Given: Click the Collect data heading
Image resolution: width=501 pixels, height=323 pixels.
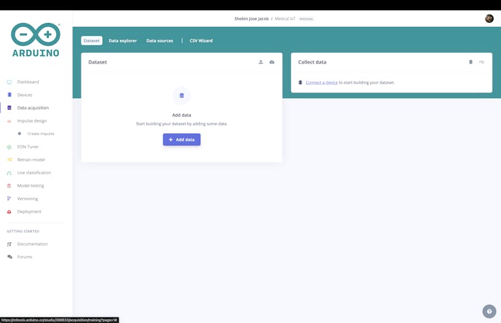Looking at the screenshot, I should tap(312, 62).
